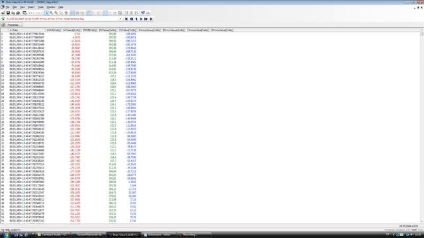The height and width of the screenshot is (238, 424).
Task: Open the Window menu
Action: 51,7
